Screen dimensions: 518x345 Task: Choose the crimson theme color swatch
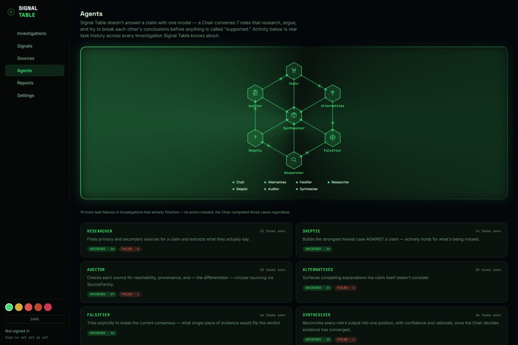point(48,307)
